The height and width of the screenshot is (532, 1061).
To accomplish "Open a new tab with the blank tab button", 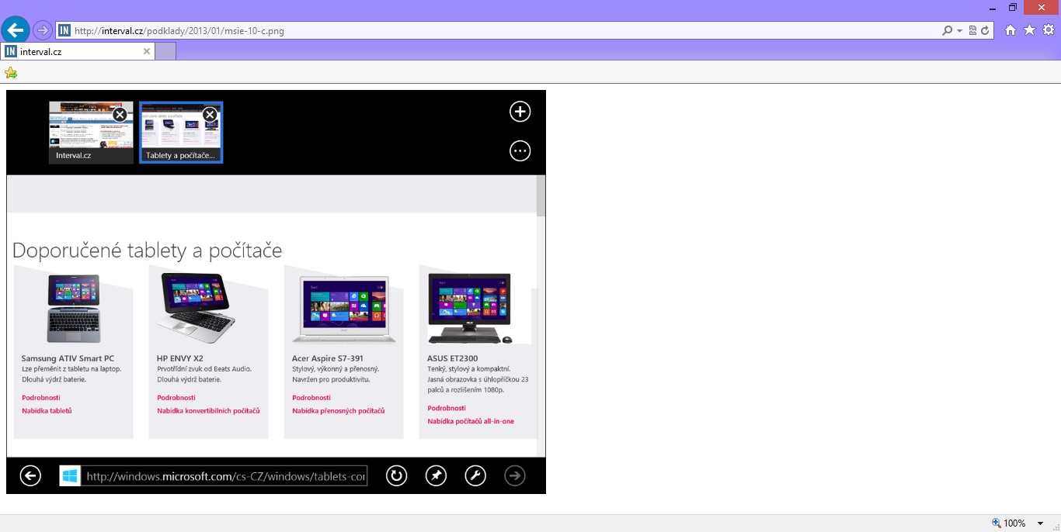I will [165, 51].
